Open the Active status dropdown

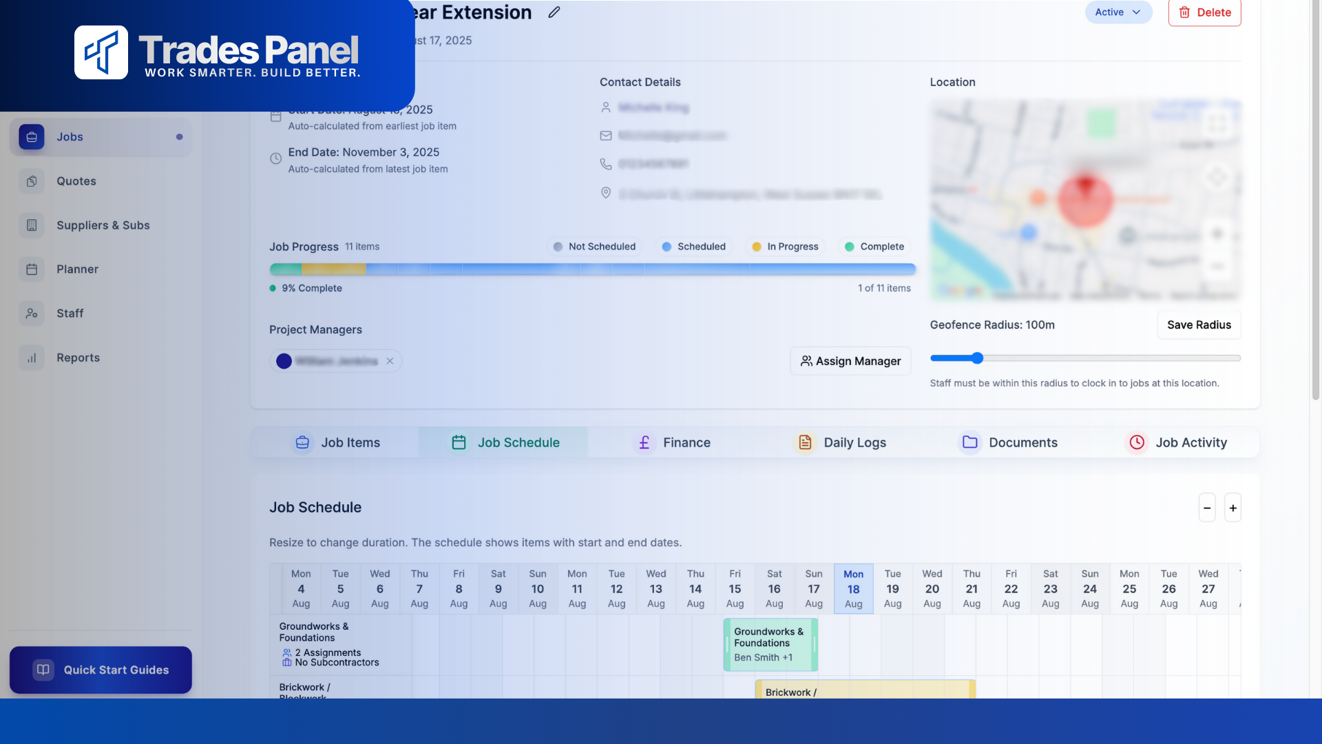pyautogui.click(x=1118, y=12)
